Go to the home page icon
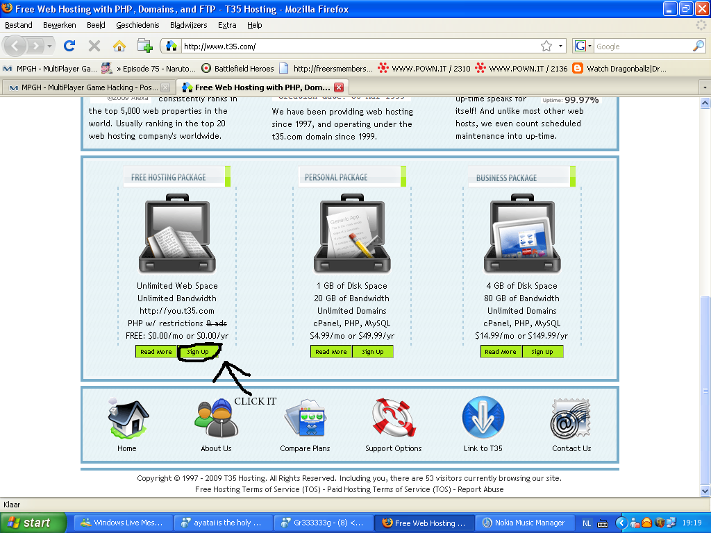The image size is (711, 533). (x=119, y=46)
